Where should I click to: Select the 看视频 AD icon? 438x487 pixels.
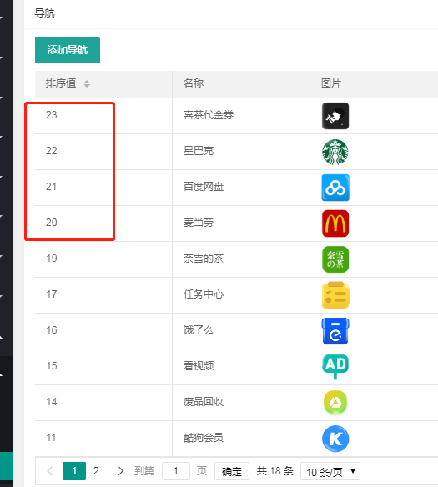point(335,367)
